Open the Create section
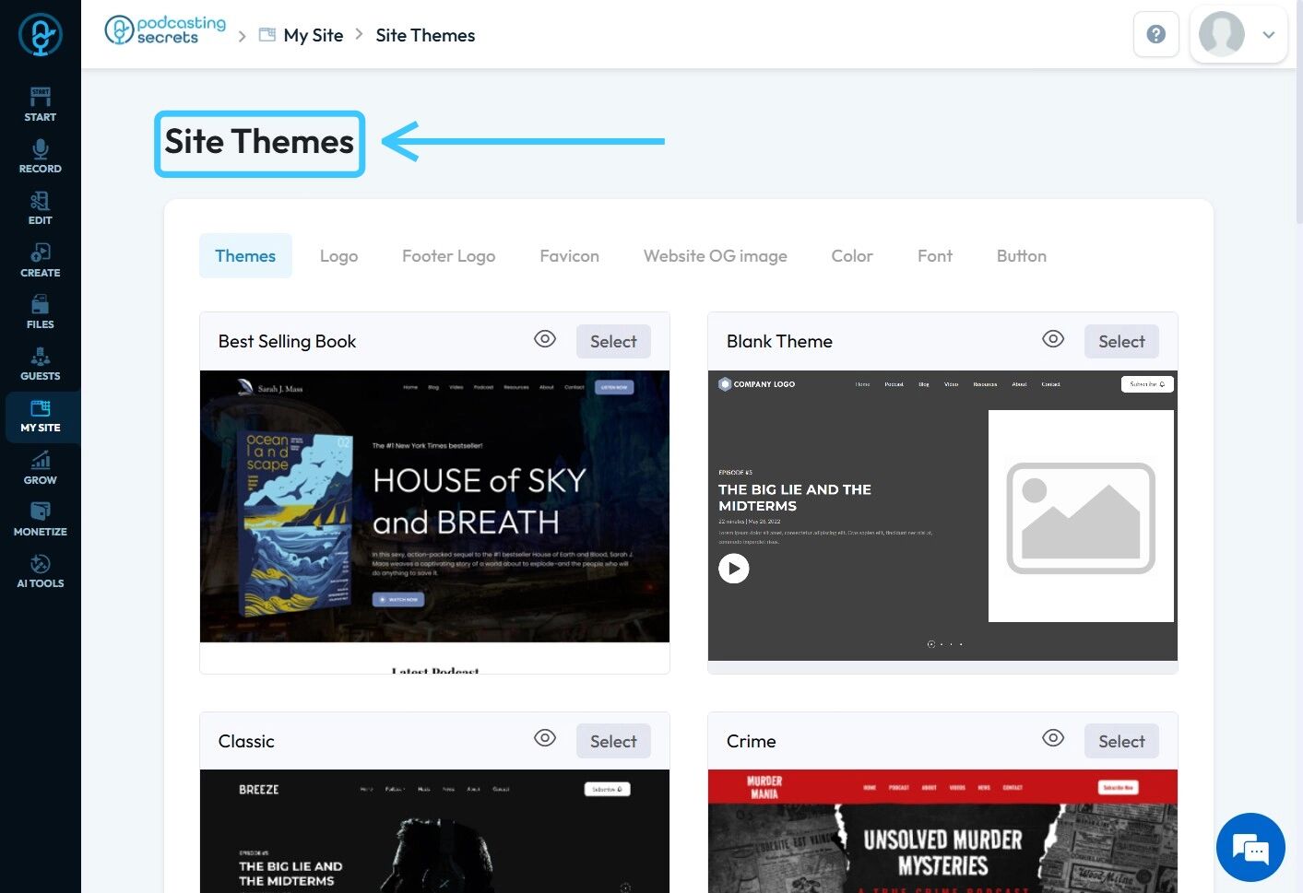1303x893 pixels. (41, 260)
